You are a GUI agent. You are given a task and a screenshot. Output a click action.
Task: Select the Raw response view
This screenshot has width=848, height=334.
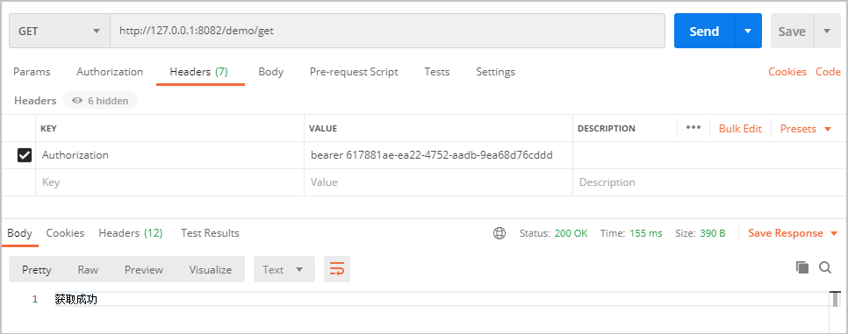point(88,270)
